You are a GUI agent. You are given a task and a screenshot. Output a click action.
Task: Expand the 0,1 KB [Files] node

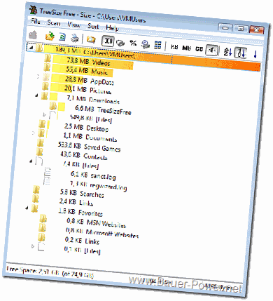click(33, 246)
